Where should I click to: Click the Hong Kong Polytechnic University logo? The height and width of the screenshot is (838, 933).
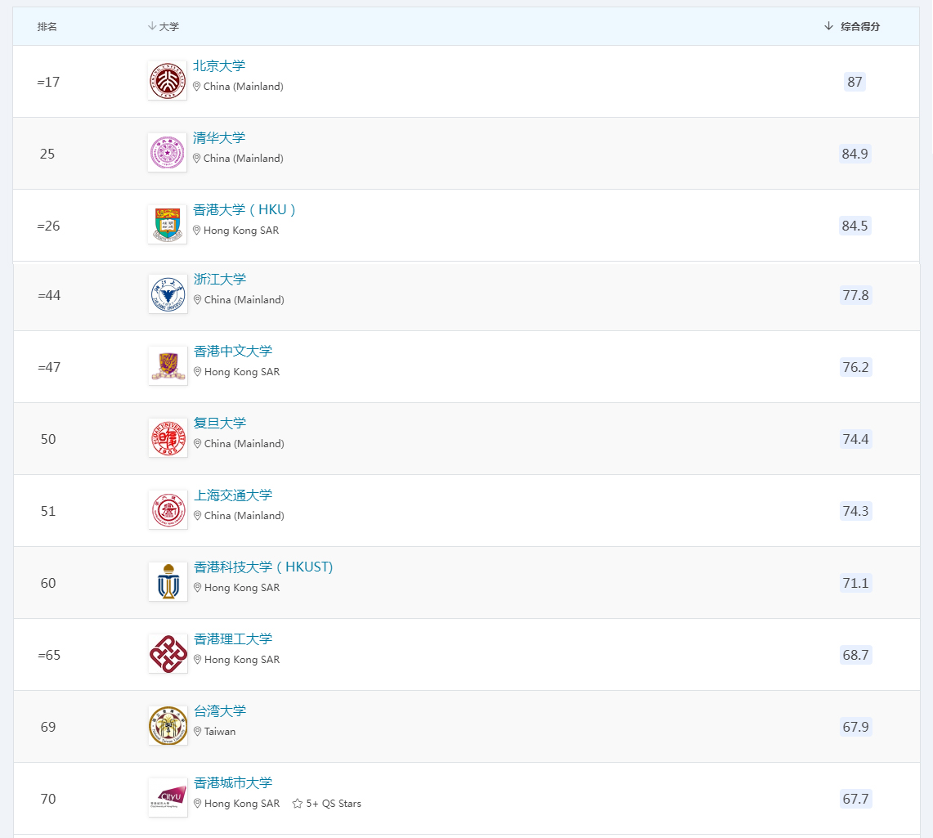168,654
